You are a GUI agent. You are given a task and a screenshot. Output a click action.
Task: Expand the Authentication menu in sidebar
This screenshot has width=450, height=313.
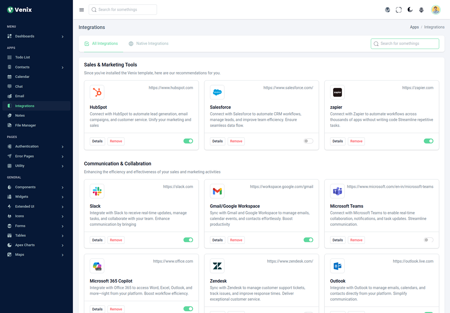[35, 146]
